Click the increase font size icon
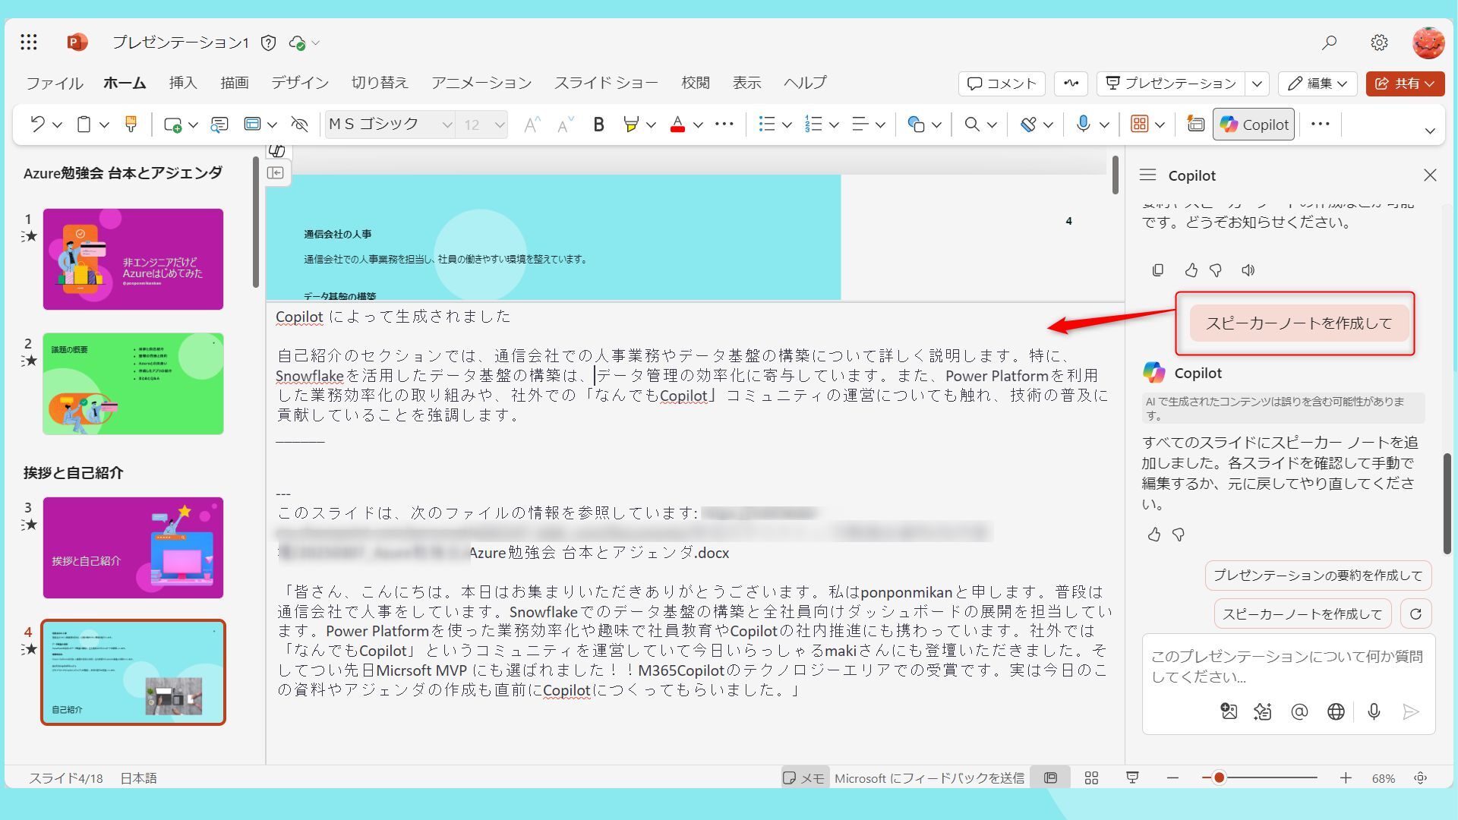 click(x=532, y=125)
